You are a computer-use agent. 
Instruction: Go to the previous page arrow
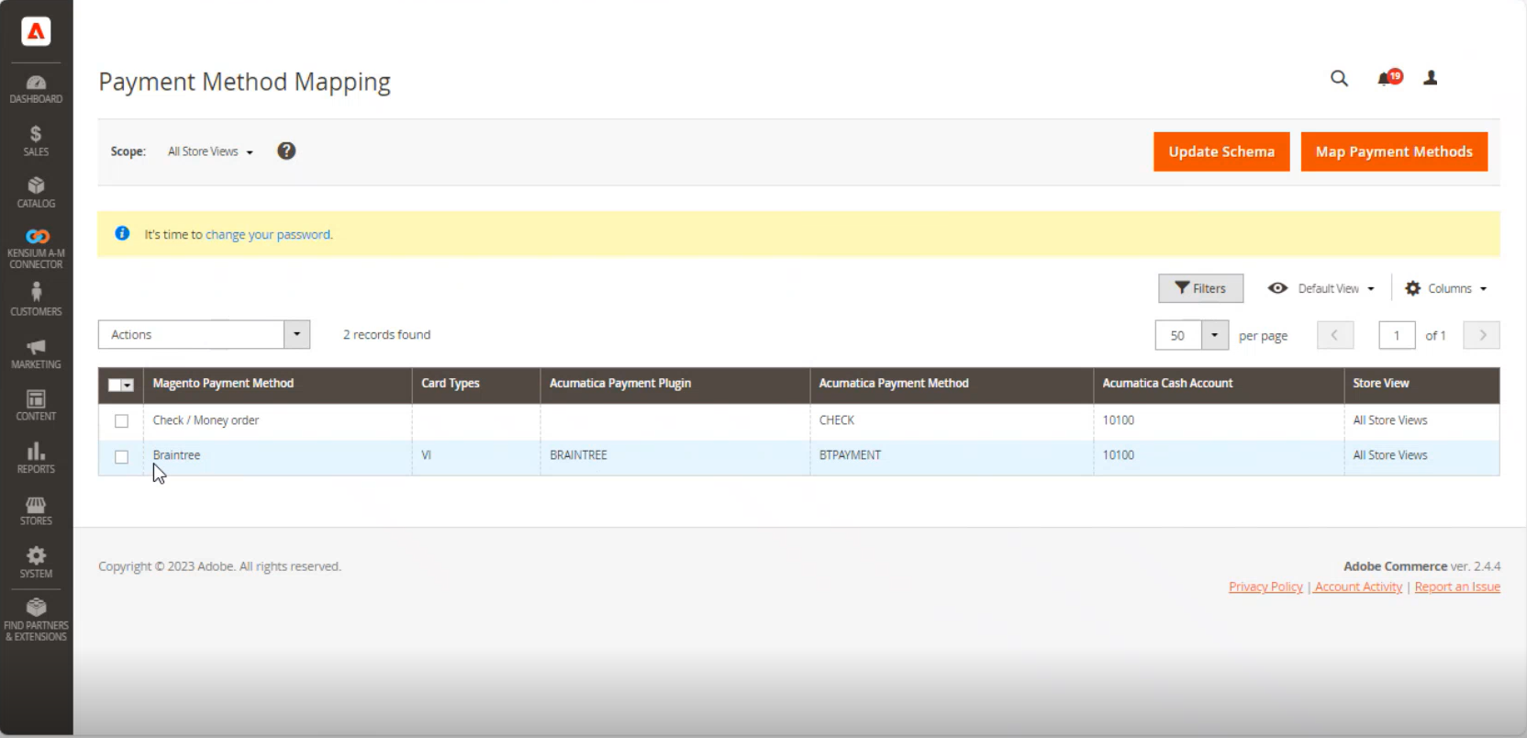click(1335, 335)
